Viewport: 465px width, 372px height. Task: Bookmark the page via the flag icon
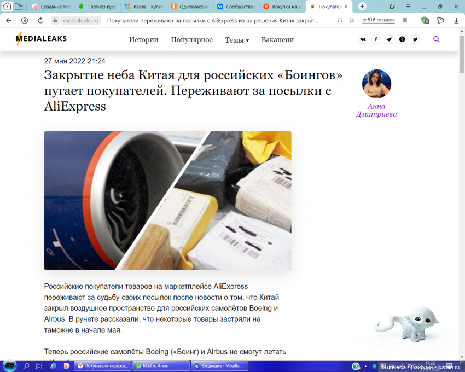click(x=405, y=20)
